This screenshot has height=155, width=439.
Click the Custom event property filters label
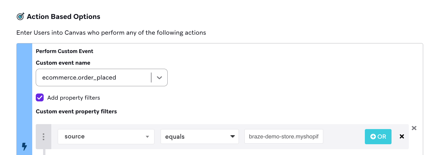76,112
